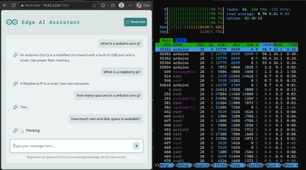Click the 'how many cpus are in a arduino uno q?' message
The image size is (306, 170).
click(108, 95)
